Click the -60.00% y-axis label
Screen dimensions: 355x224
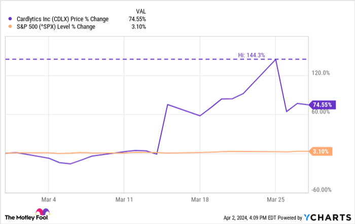tap(321, 190)
